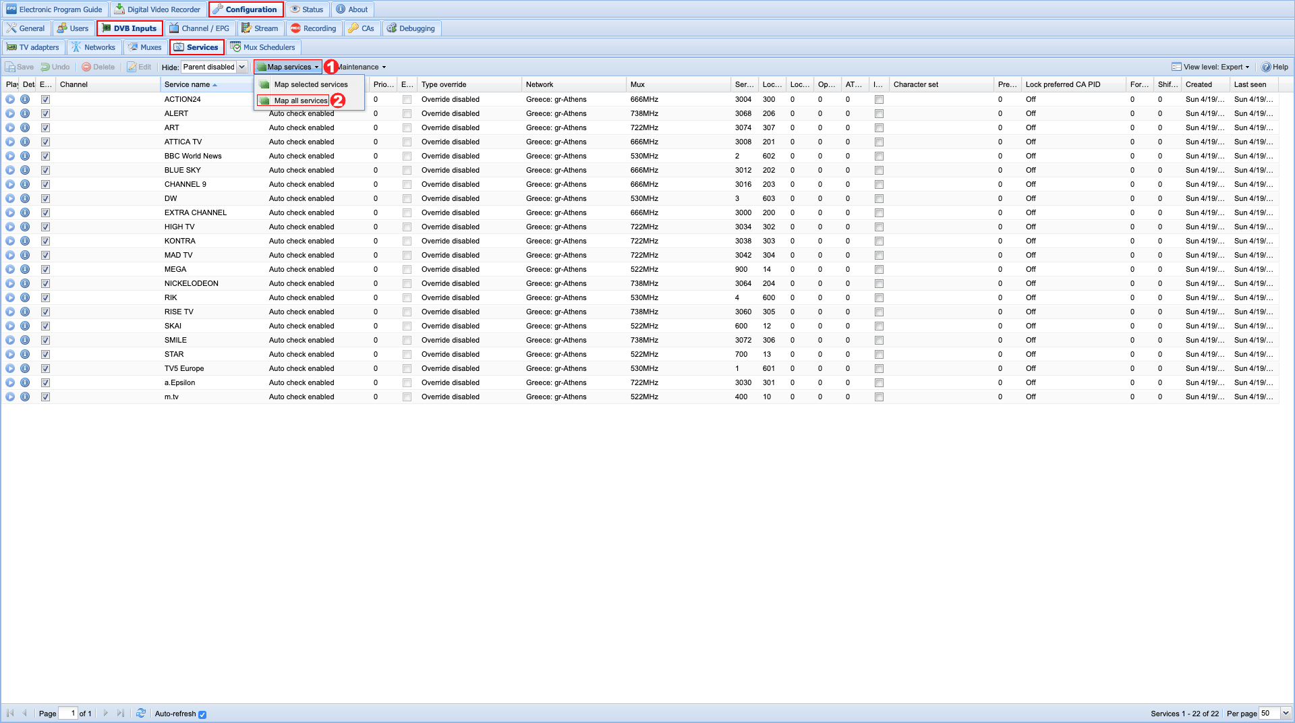Click the play icon for ACTION24 row
Screen dimensions: 1295x723
pos(10,99)
